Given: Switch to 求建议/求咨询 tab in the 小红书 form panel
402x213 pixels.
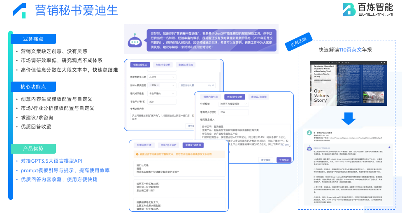Looking at the screenshot, I should 186,65.
